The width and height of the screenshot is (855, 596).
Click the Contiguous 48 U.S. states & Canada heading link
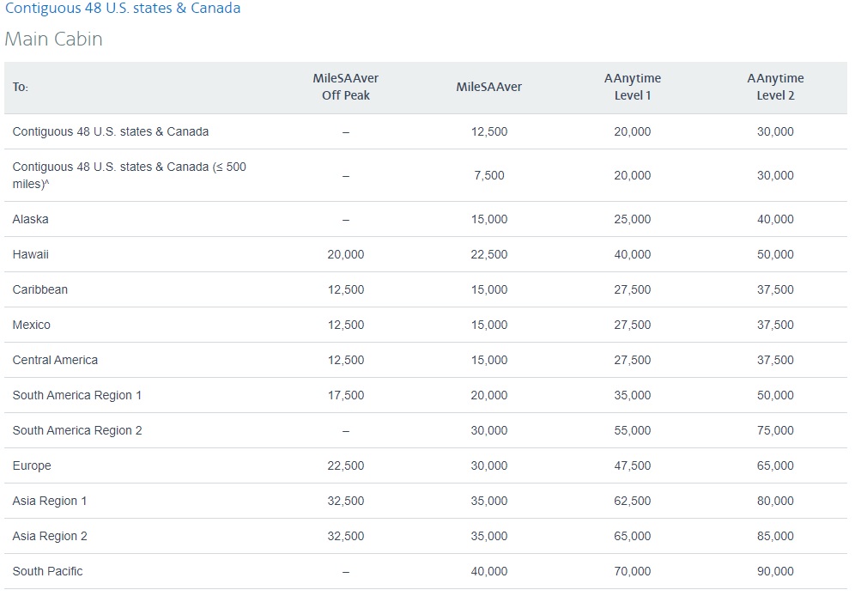(x=123, y=9)
